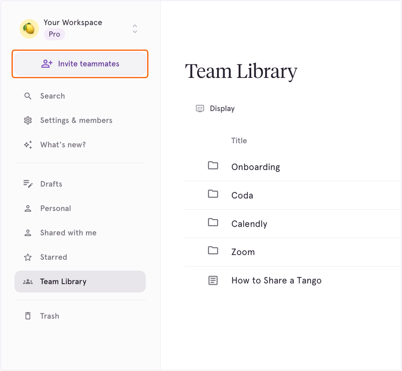Click the Settings gear icon
Screen dimensions: 402x371
pos(28,120)
